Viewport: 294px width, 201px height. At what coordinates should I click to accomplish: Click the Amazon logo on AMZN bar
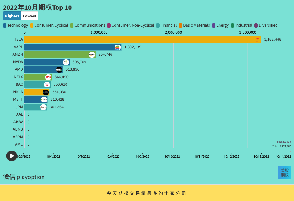(92, 54)
